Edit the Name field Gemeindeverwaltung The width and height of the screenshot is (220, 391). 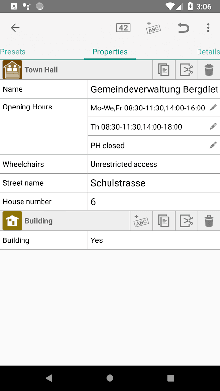point(154,89)
